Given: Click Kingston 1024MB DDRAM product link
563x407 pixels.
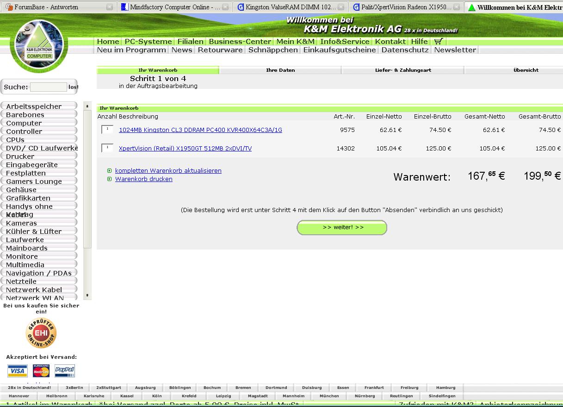Looking at the screenshot, I should click(x=200, y=130).
